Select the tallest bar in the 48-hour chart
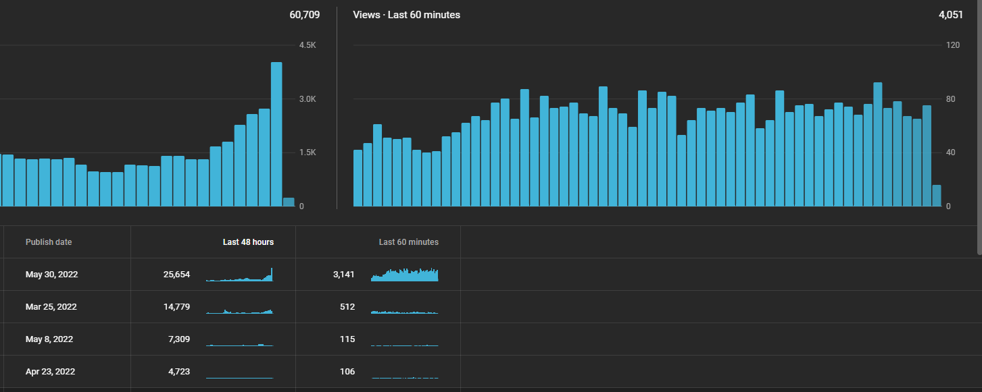The width and height of the screenshot is (982, 392). (x=276, y=134)
